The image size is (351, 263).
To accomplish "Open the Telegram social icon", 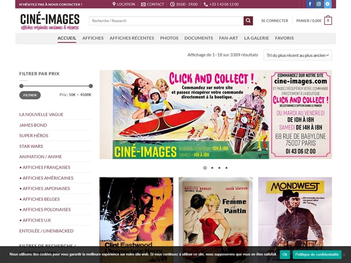I will [x=327, y=4].
